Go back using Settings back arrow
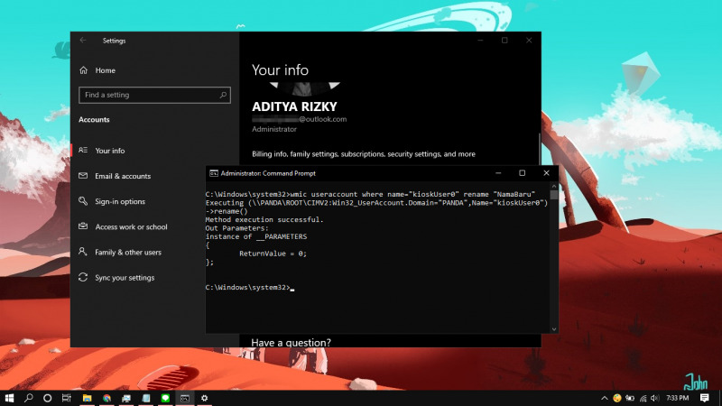 pyautogui.click(x=83, y=41)
